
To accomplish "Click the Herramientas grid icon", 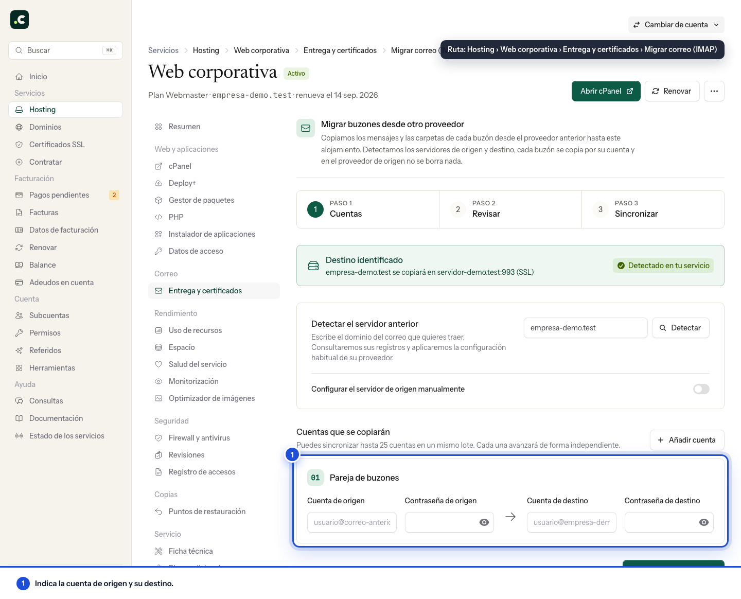I will pos(19,368).
